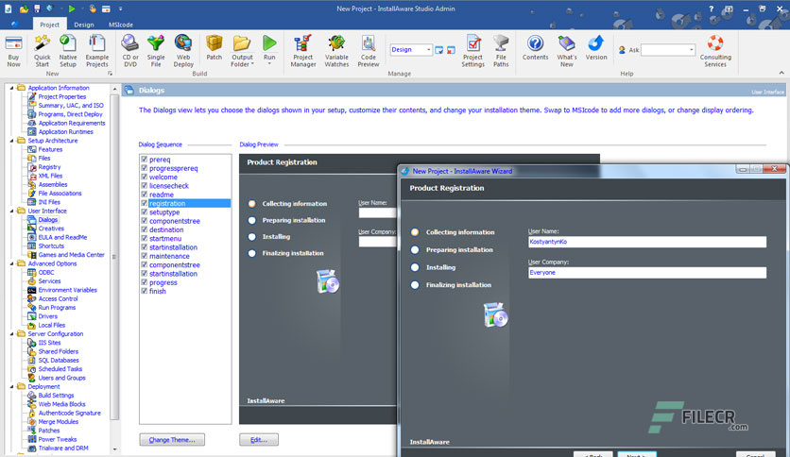Toggle the setuptype dialog checkbox
Viewport: 790px width, 457px height.
[144, 212]
